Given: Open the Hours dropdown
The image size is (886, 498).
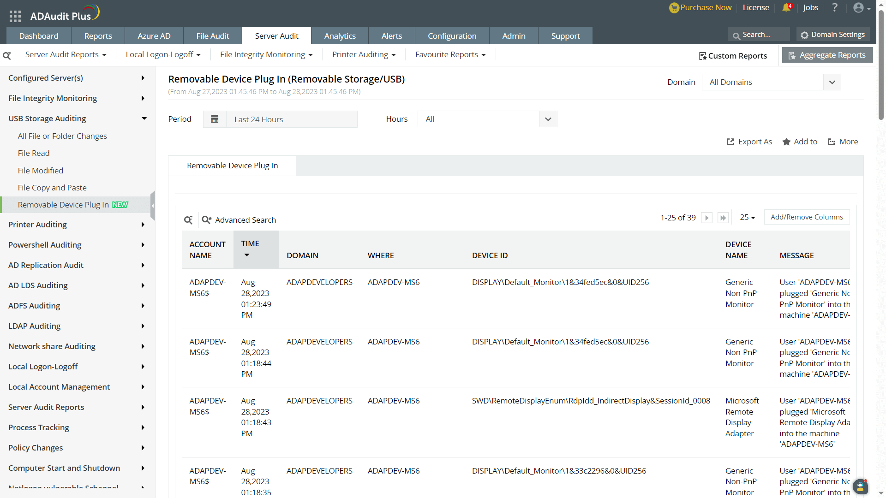Looking at the screenshot, I should click(487, 119).
